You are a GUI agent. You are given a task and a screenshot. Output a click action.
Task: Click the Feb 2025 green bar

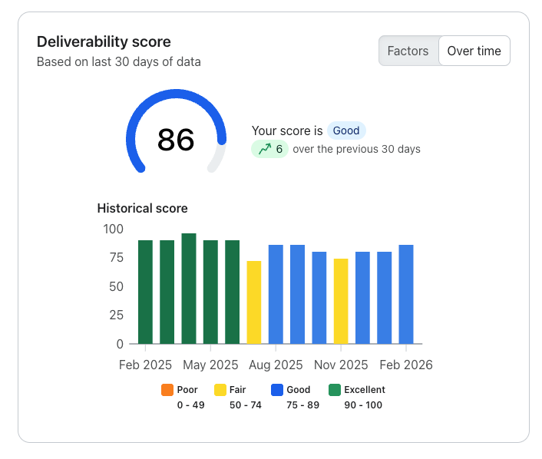[x=145, y=292]
